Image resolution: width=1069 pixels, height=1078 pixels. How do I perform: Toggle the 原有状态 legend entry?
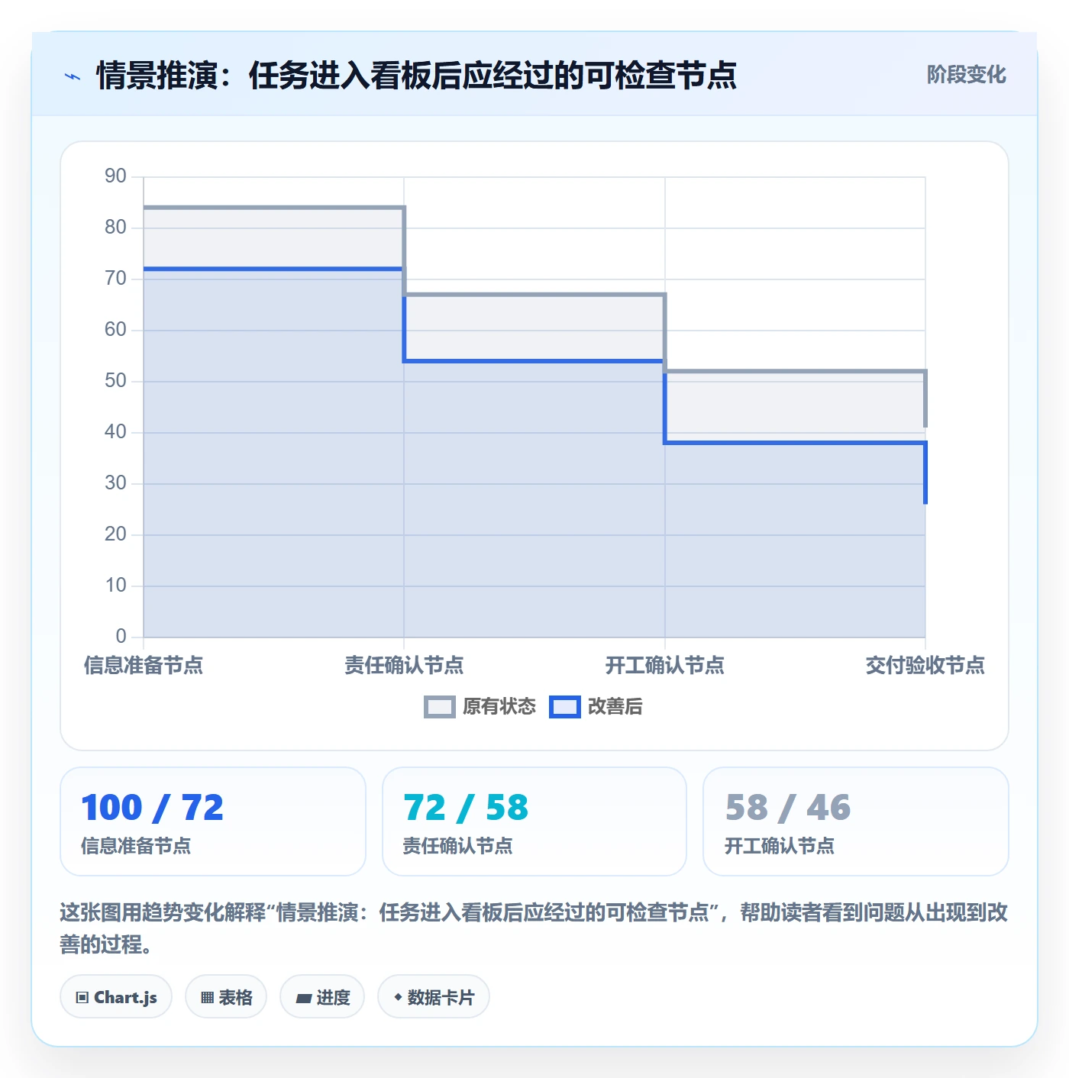coord(480,706)
